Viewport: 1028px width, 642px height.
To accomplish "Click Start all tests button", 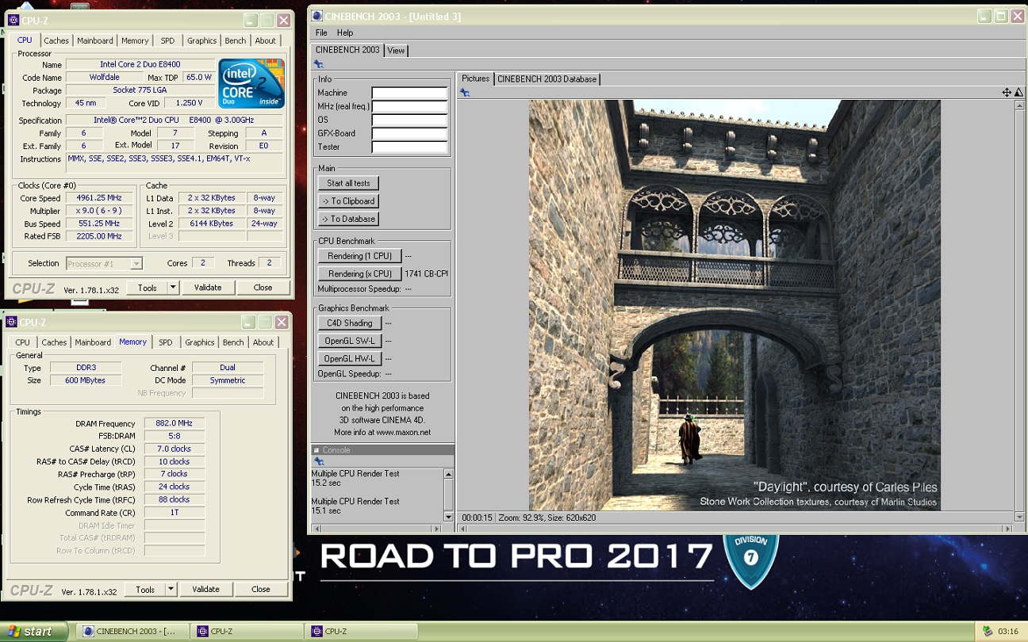I will 349,183.
